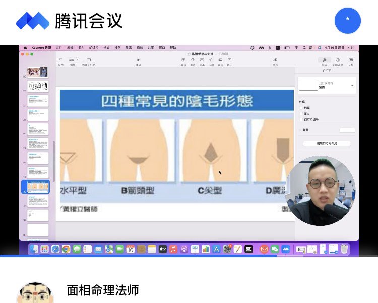Open the 幻灯片布局 layout dropdown chevron
This screenshot has width=378, height=303.
point(352,85)
